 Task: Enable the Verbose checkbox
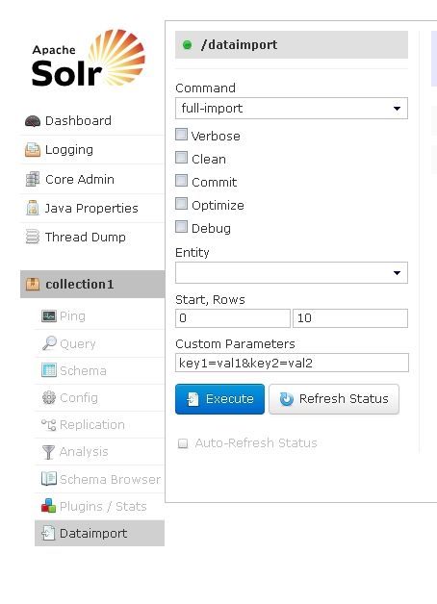tap(181, 135)
